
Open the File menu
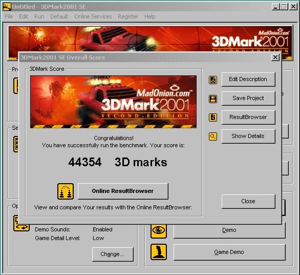[9, 16]
